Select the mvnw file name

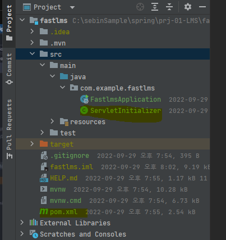point(58,189)
